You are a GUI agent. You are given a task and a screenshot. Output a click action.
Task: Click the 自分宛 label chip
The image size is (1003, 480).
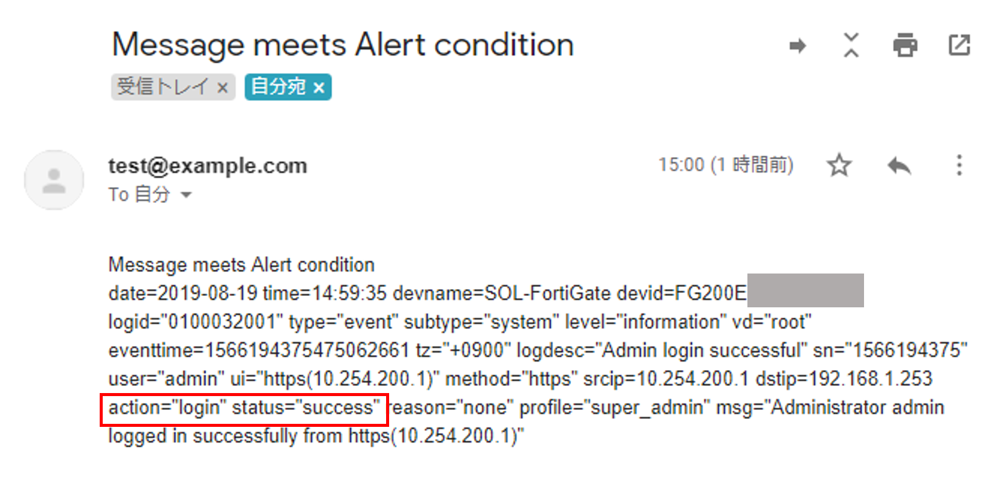click(279, 87)
